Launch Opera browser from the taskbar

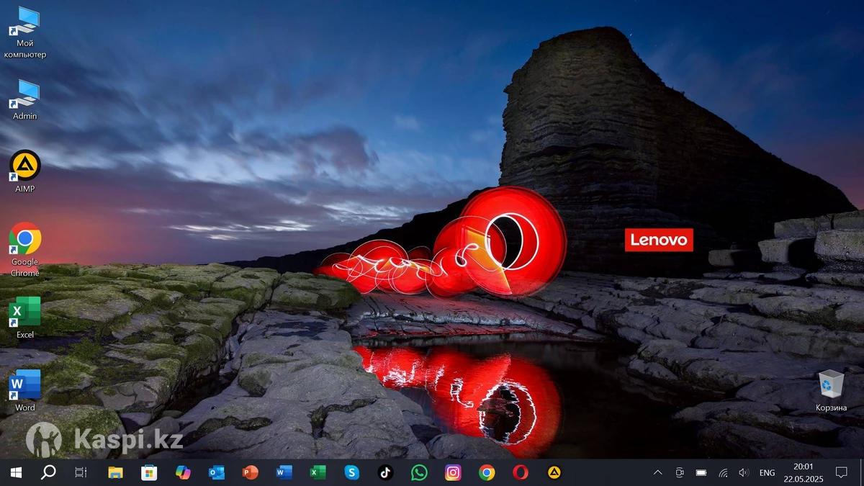click(521, 472)
